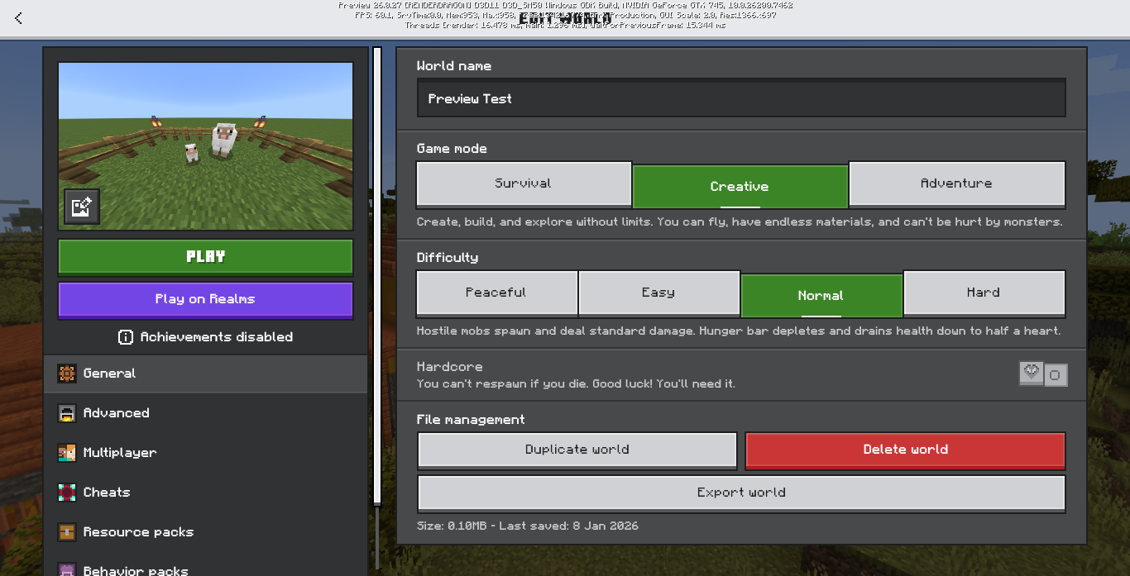Click the Multiplayer tab faces icon
Image resolution: width=1130 pixels, height=576 pixels.
[67, 453]
